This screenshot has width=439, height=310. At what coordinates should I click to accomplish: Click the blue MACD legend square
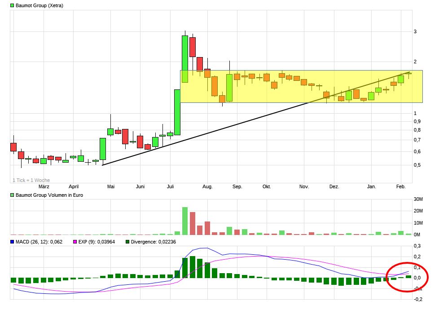(x=12, y=242)
